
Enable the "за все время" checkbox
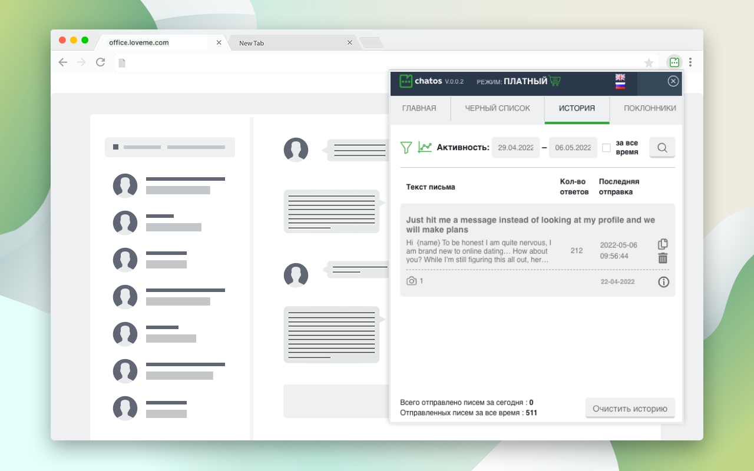[606, 148]
